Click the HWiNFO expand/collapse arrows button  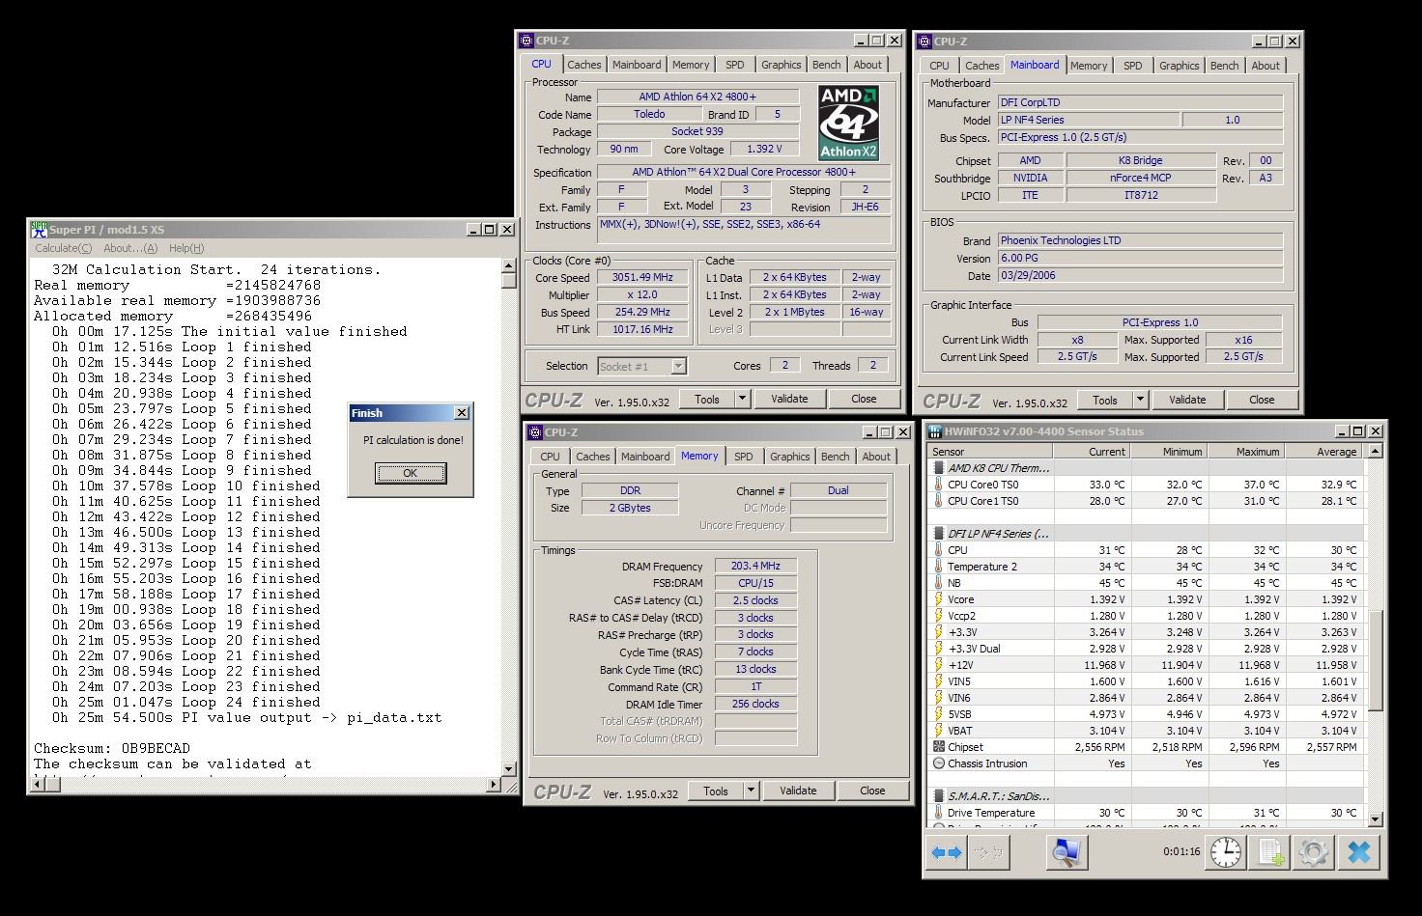pos(946,852)
